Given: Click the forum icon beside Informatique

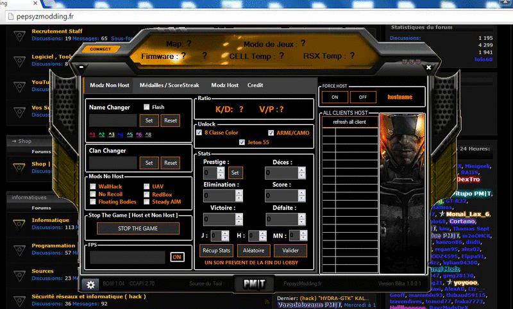Looking at the screenshot, I should [19, 224].
